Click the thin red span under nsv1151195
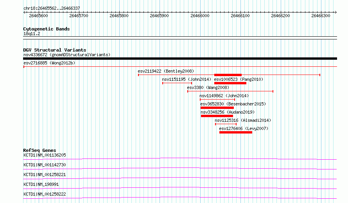Image resolution: width=348 pixels, height=203 pixels. click(177, 83)
